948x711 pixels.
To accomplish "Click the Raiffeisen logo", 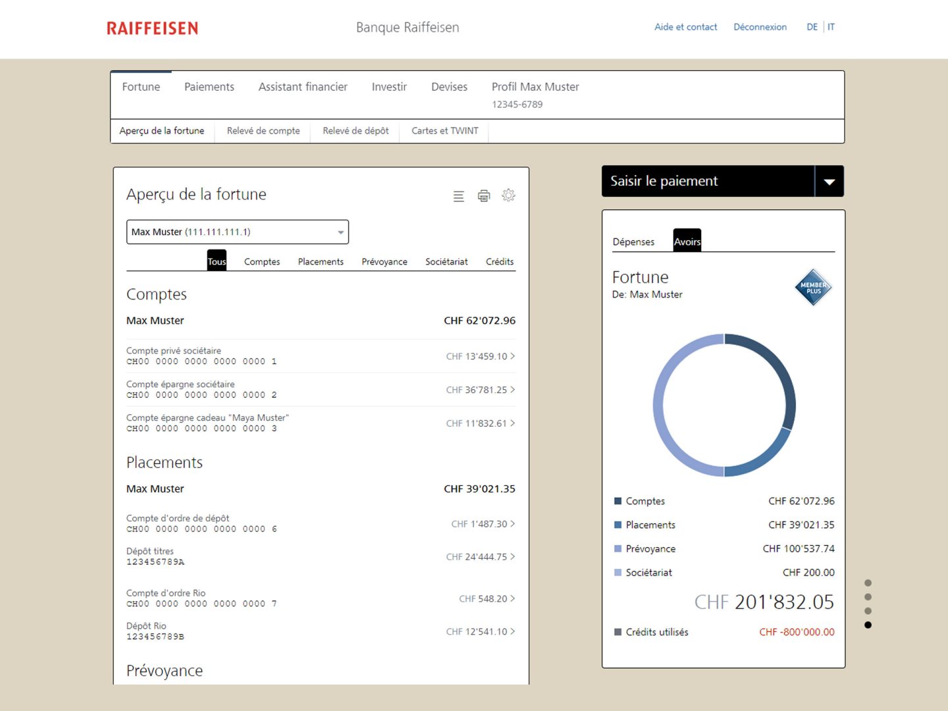I will pyautogui.click(x=152, y=28).
